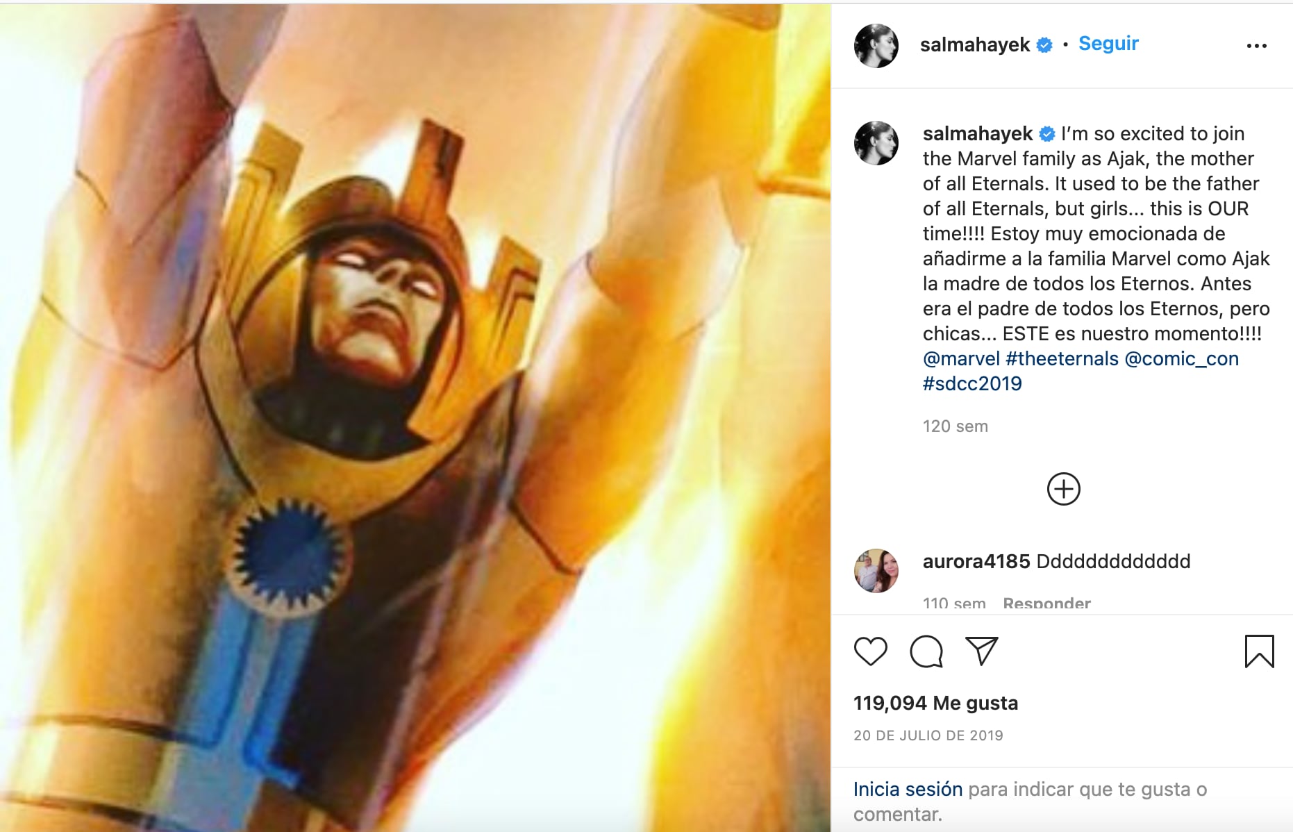
Task: Click salmahayek avatar beside caption
Action: 876,143
